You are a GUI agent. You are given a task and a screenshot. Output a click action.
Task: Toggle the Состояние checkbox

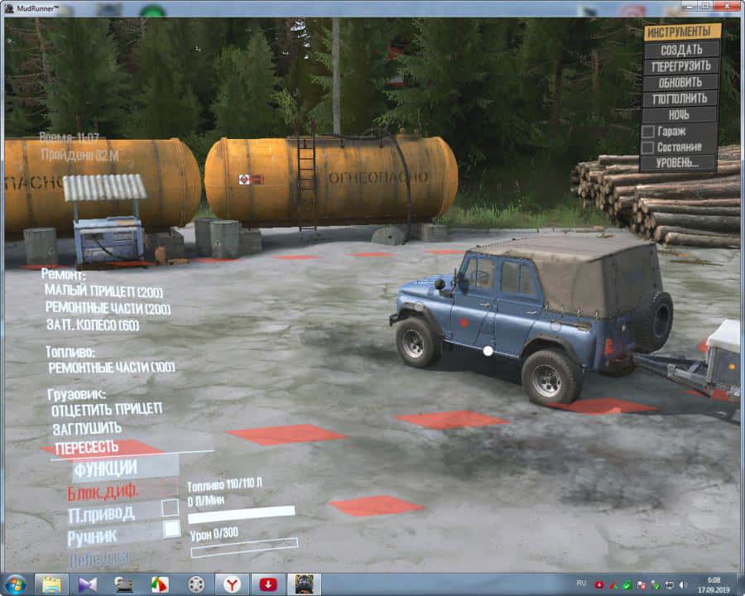tap(648, 147)
